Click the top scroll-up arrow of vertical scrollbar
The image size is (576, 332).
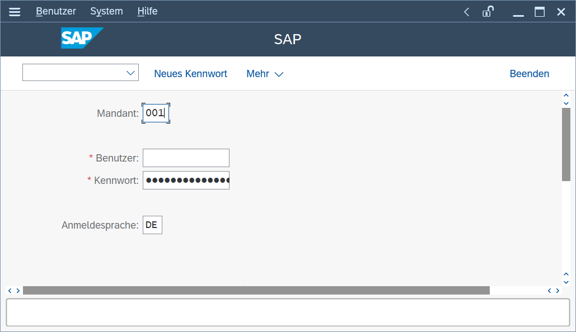pos(566,96)
